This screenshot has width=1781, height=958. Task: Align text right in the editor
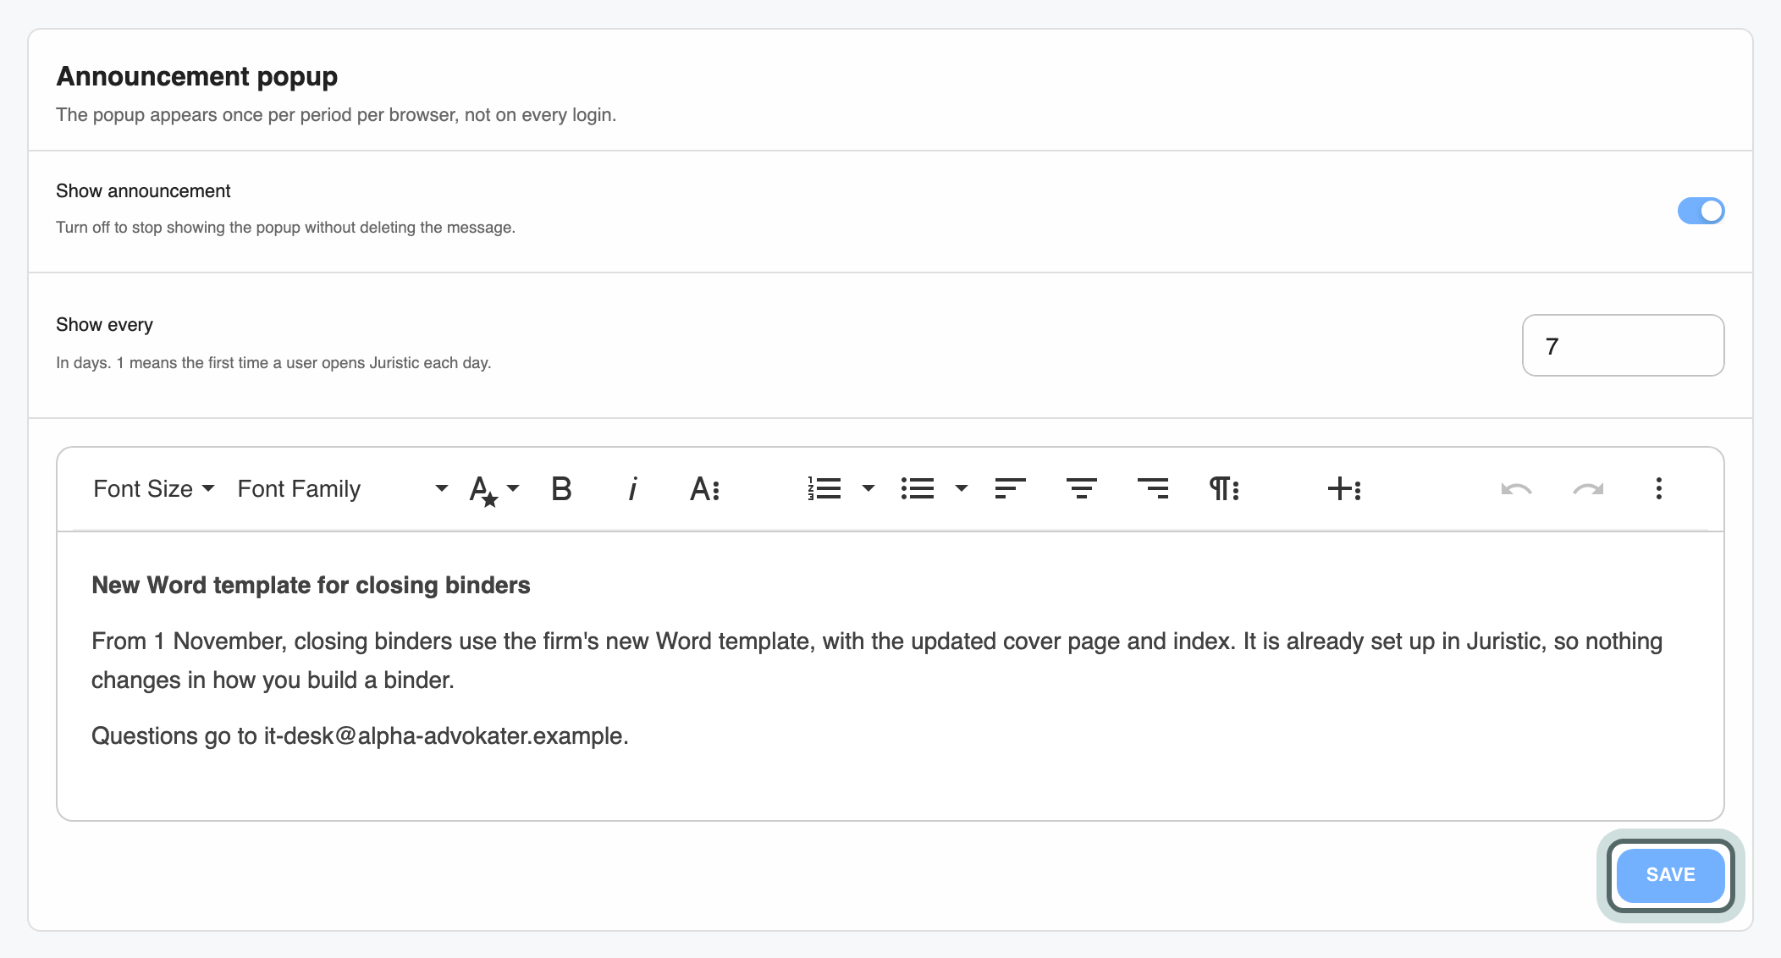point(1153,488)
